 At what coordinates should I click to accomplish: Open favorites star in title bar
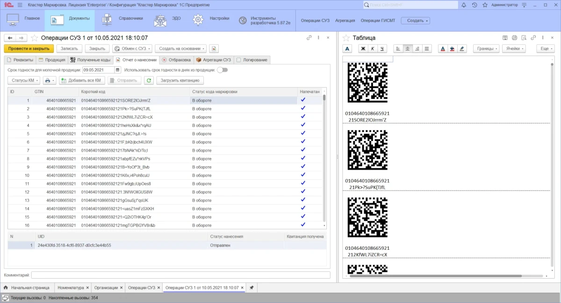(x=484, y=5)
